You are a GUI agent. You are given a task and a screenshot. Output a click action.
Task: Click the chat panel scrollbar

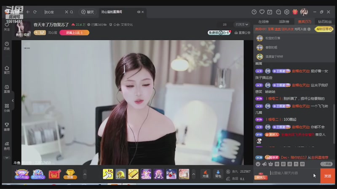(x=334, y=123)
